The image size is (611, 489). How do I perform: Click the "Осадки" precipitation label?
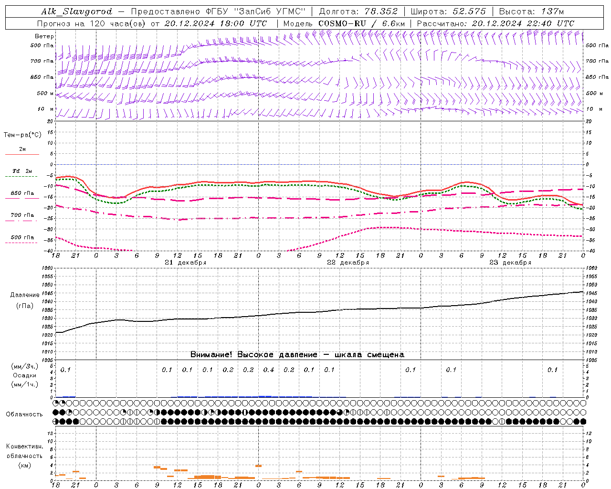[25, 375]
